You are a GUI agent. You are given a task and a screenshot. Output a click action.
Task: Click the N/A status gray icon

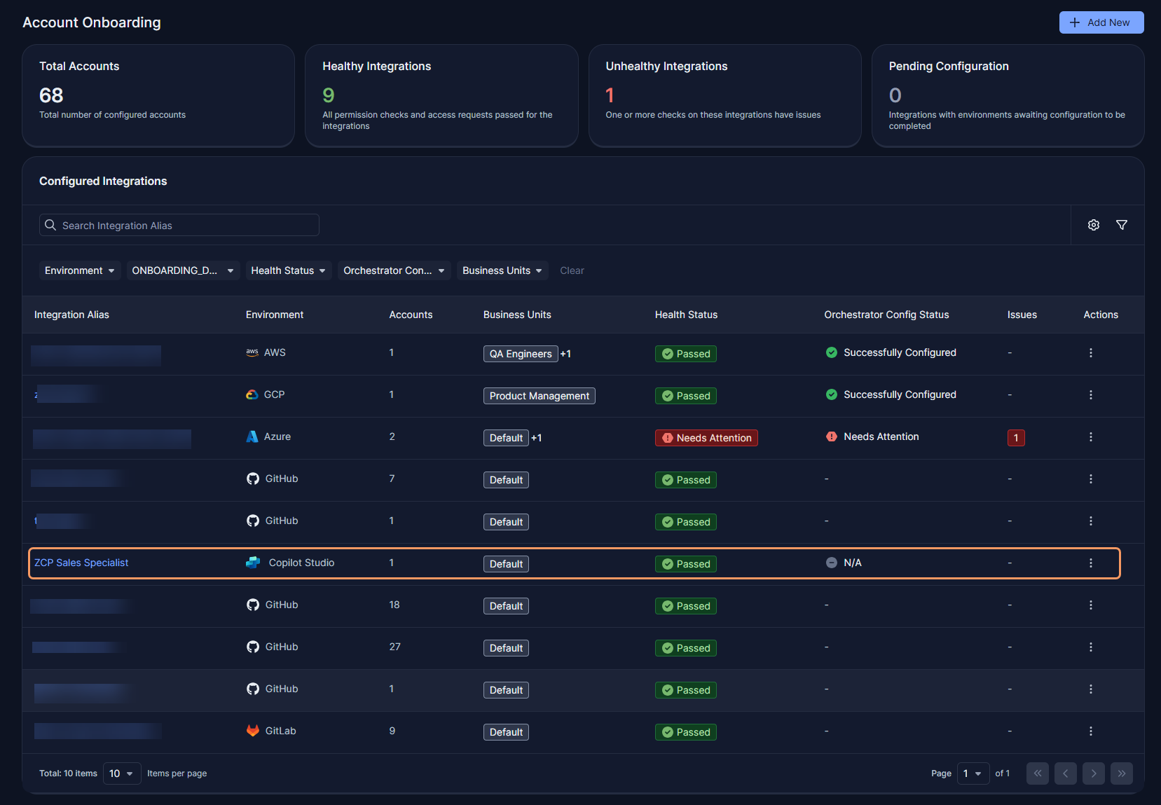click(x=831, y=563)
